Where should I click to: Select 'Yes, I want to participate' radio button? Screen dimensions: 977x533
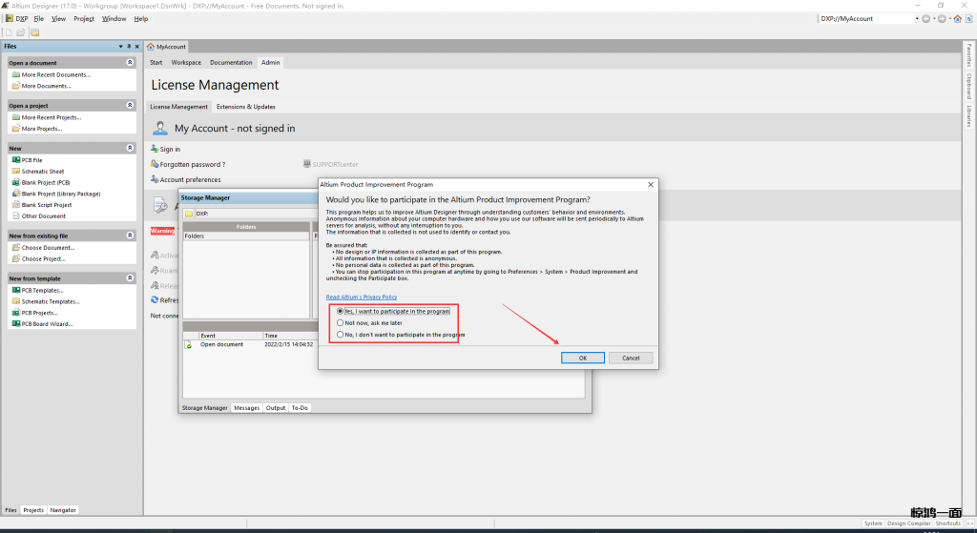(x=340, y=311)
